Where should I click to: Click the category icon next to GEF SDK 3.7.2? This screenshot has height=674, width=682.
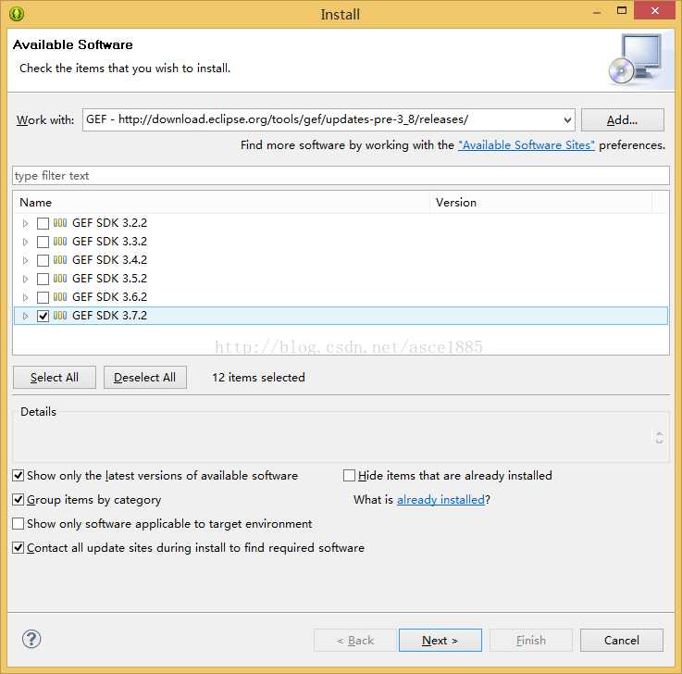(x=60, y=316)
